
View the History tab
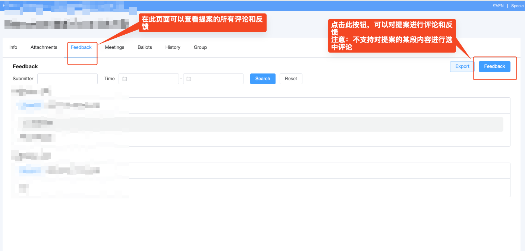point(173,47)
